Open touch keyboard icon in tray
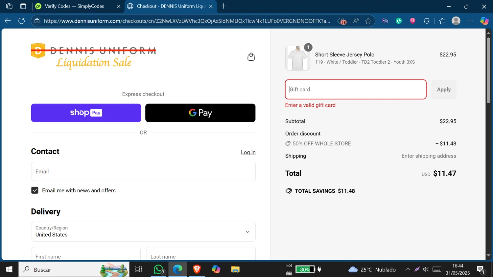493x277 pixels. 437,269
